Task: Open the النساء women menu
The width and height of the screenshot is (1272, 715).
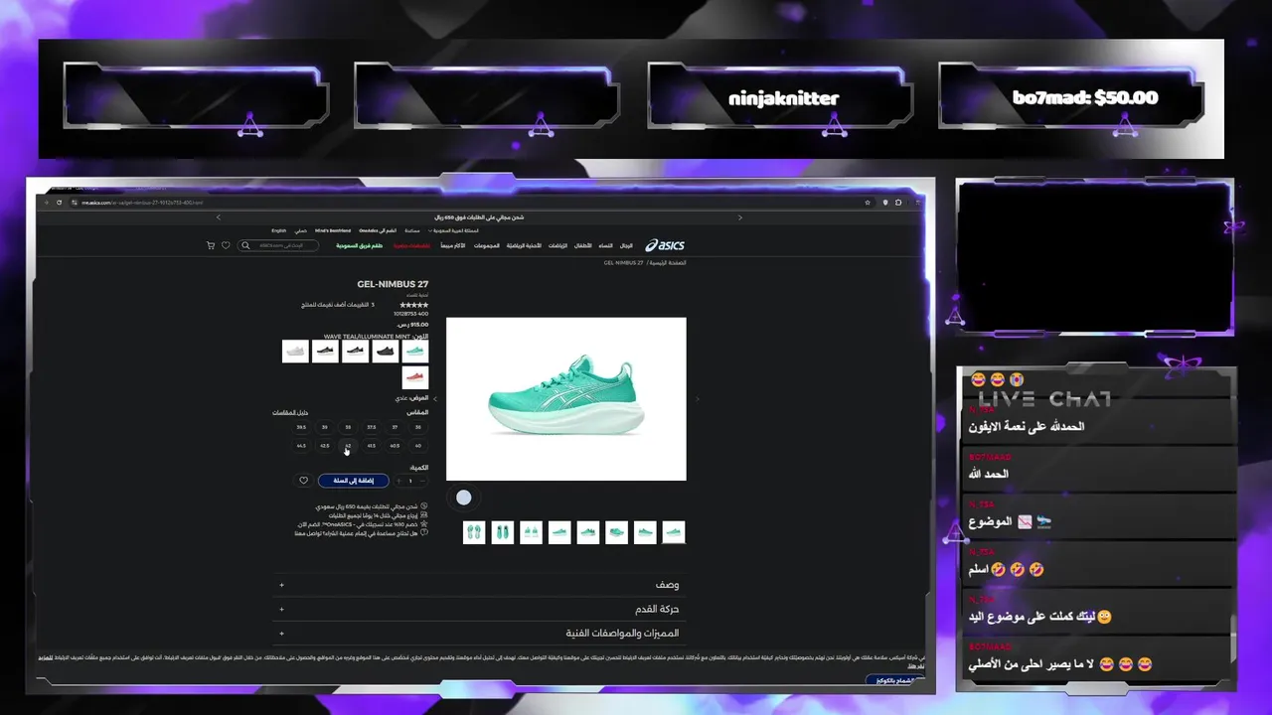Action: tap(605, 245)
